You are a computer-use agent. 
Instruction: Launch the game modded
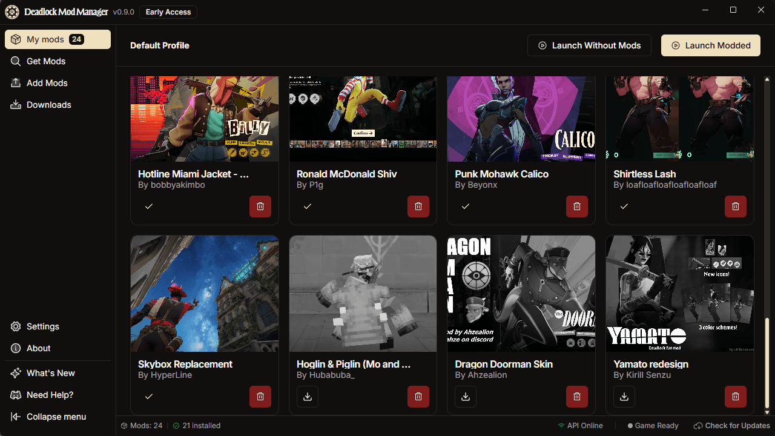pyautogui.click(x=710, y=45)
